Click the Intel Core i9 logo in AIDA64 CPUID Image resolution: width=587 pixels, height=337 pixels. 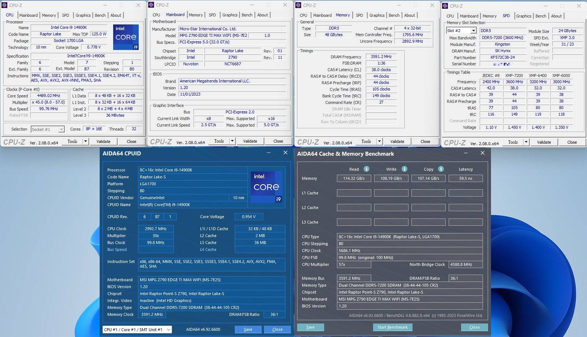coord(266,187)
